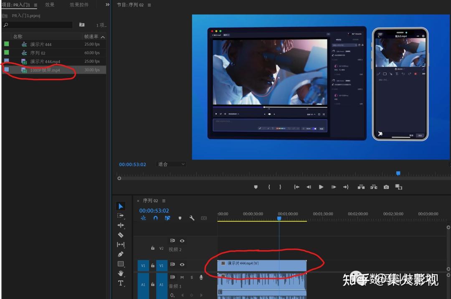Screen dimensions: 451x299
Task: Select the Type tool
Action: pos(121,283)
